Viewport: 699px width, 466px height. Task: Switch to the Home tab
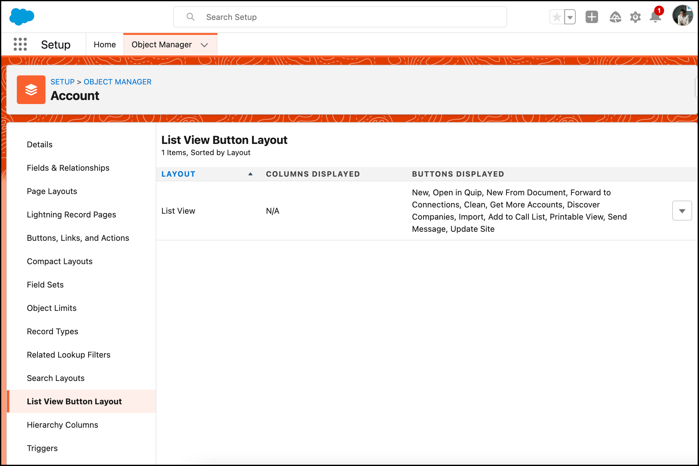(x=105, y=45)
